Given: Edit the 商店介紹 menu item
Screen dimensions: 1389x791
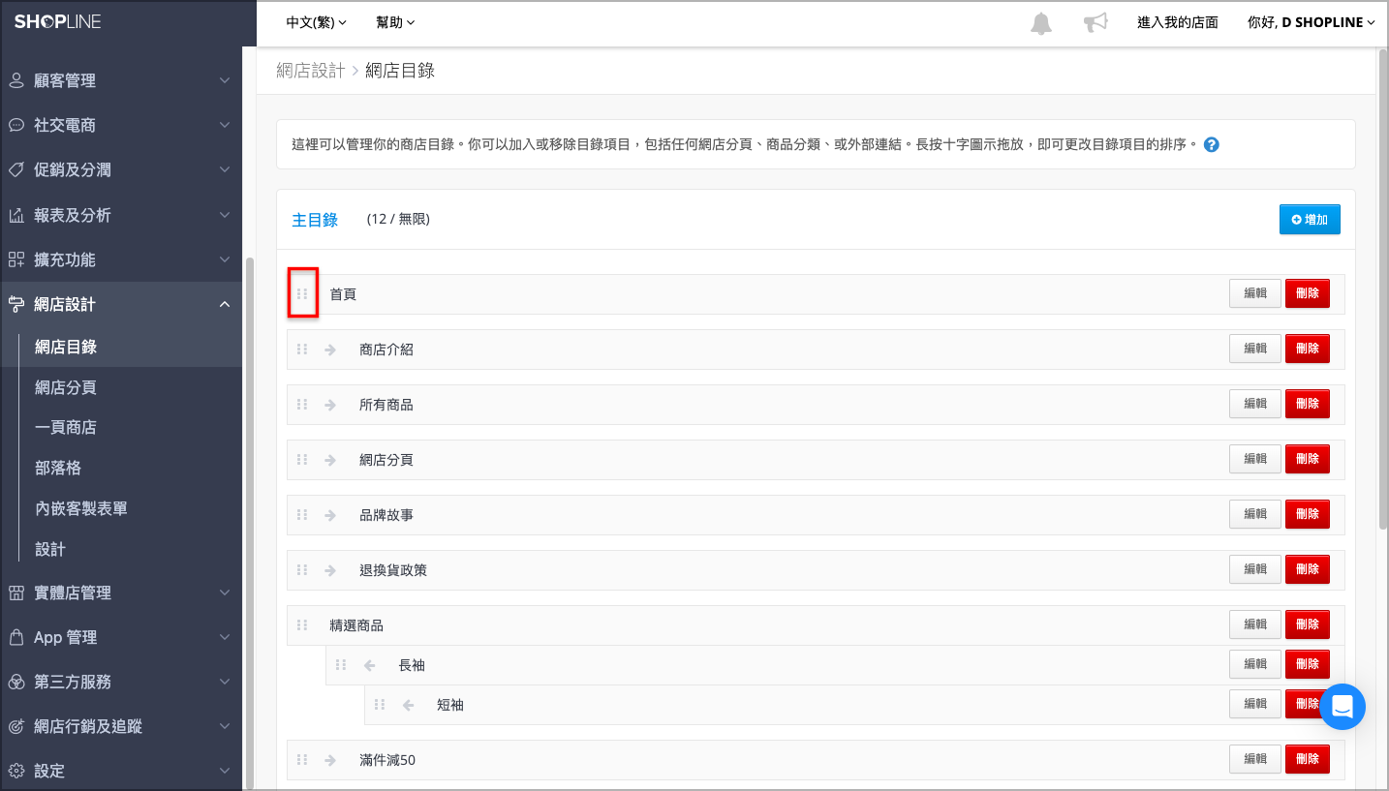Looking at the screenshot, I should [1254, 349].
